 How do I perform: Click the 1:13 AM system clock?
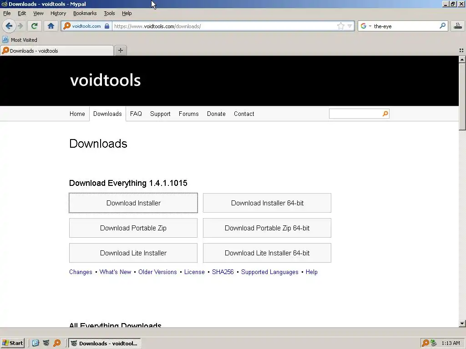451,344
